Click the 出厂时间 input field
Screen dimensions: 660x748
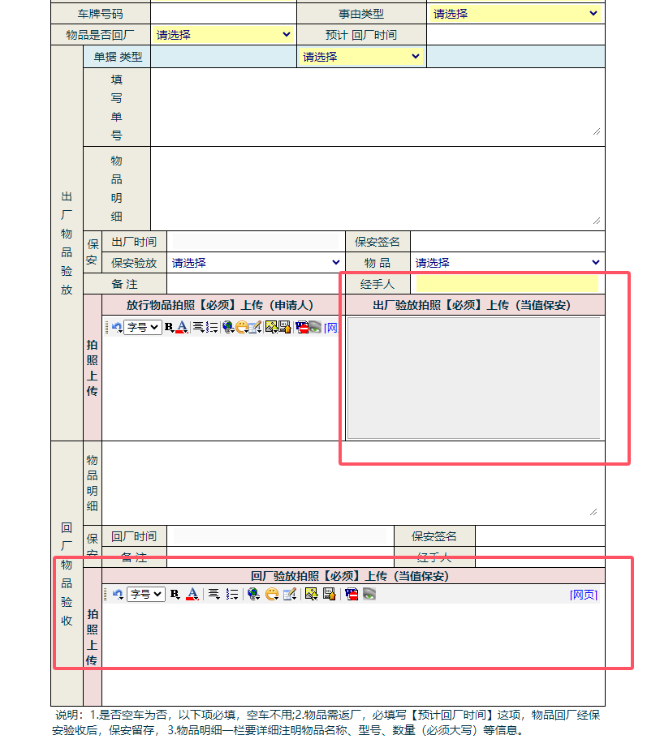255,242
